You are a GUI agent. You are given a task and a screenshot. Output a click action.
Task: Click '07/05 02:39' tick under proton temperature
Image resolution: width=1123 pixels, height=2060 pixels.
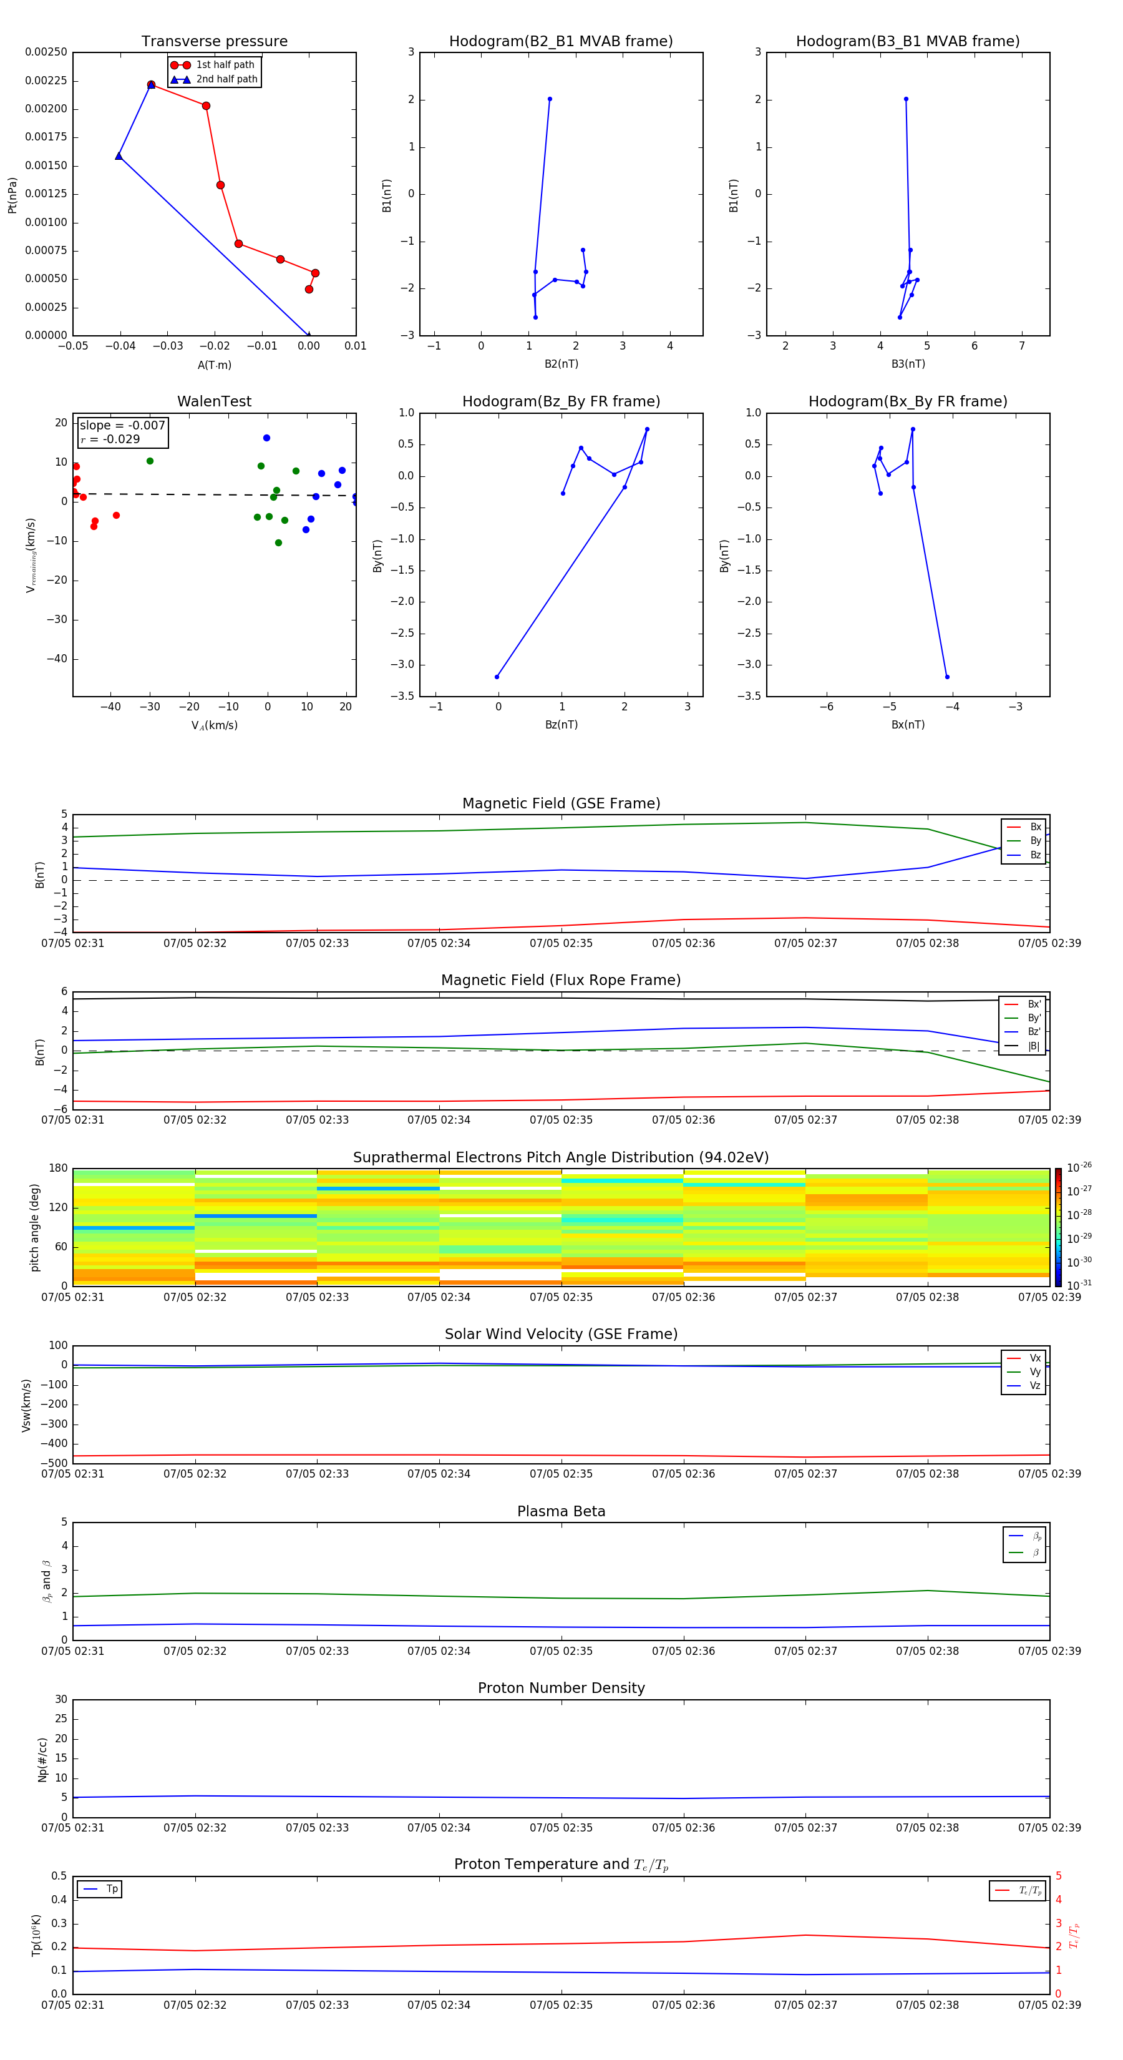(x=1049, y=2005)
